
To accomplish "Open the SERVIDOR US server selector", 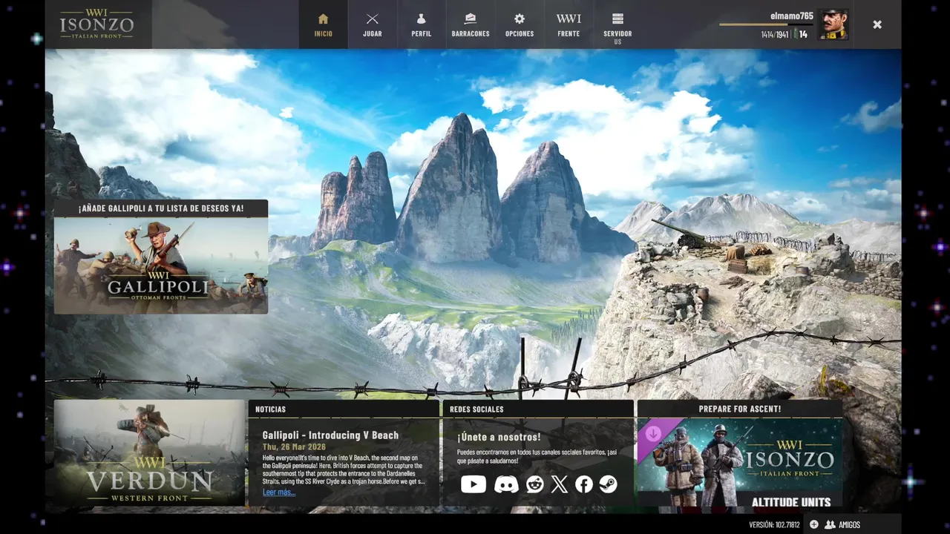I will coord(617,24).
